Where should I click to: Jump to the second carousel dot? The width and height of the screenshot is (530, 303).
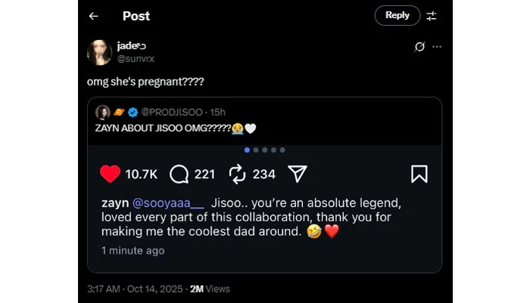click(x=256, y=150)
